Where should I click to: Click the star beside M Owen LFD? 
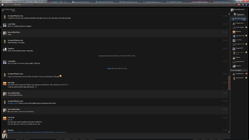pos(246,44)
